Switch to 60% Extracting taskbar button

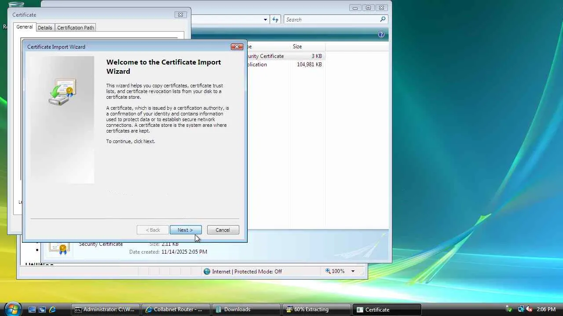317,309
